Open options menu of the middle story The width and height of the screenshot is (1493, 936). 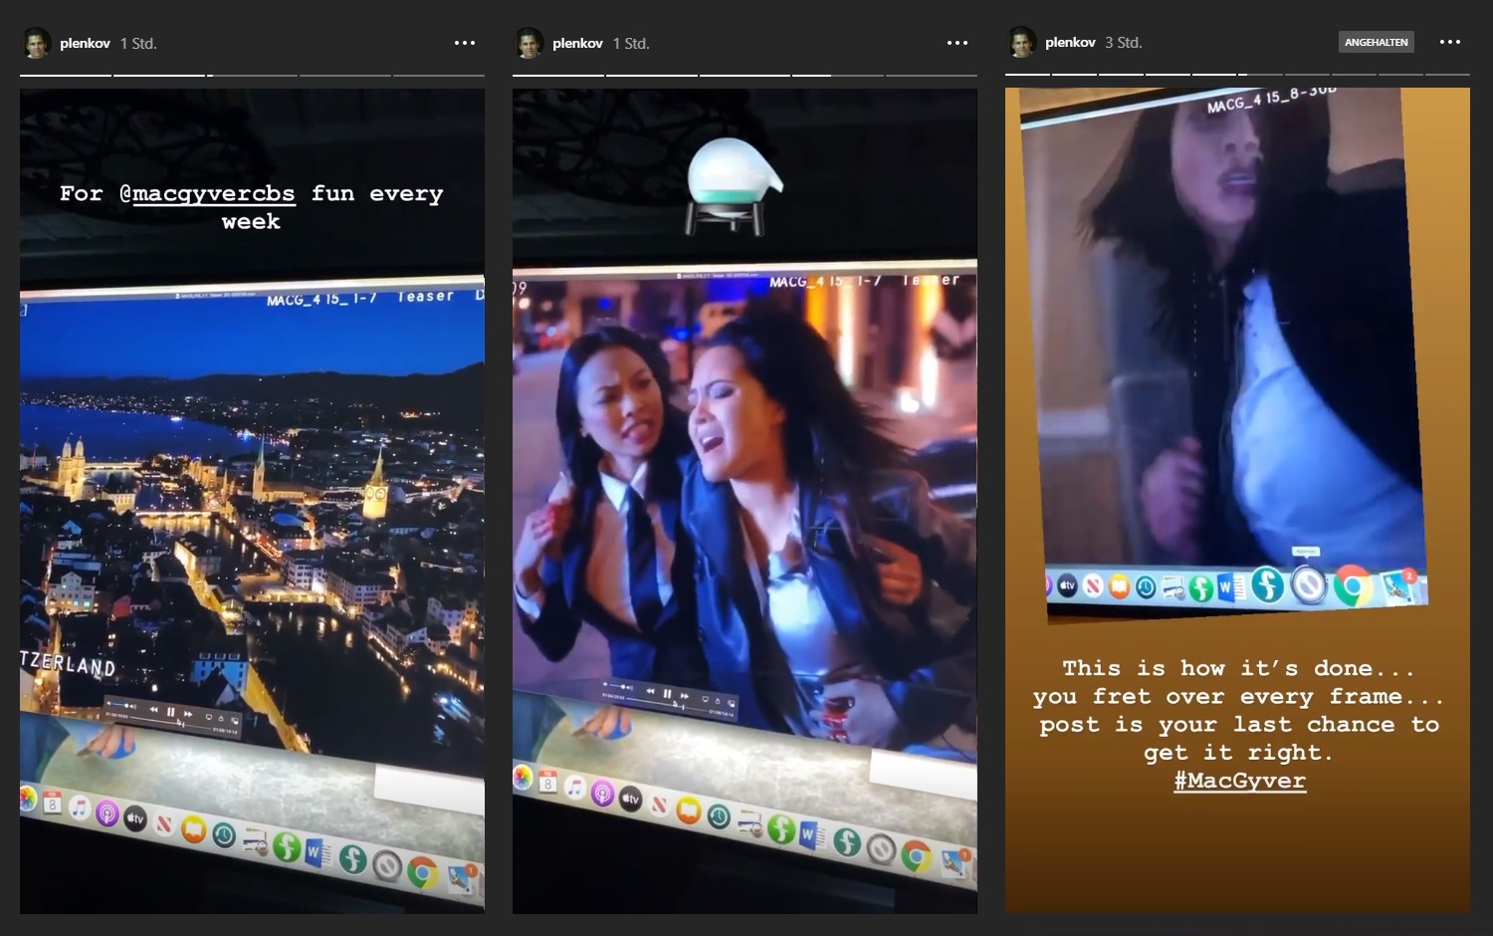click(x=958, y=43)
